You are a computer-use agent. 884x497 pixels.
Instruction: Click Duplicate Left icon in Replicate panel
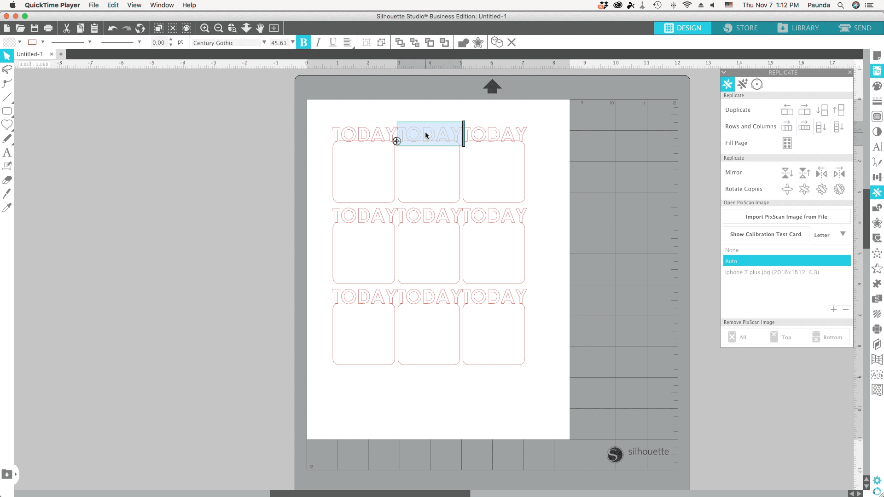787,110
